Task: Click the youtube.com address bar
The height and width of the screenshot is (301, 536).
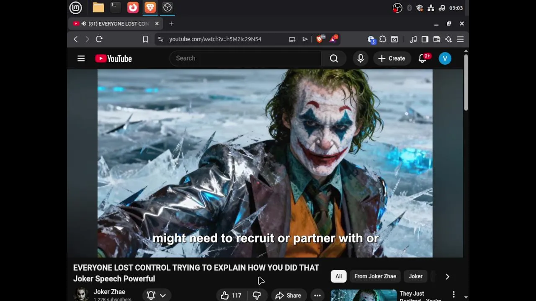Action: tap(215, 39)
